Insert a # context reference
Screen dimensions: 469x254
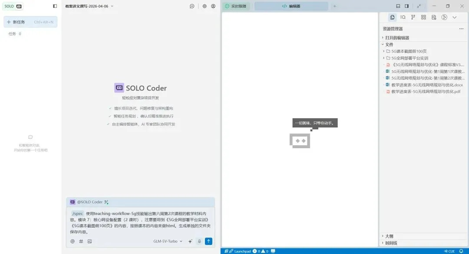tap(81, 241)
